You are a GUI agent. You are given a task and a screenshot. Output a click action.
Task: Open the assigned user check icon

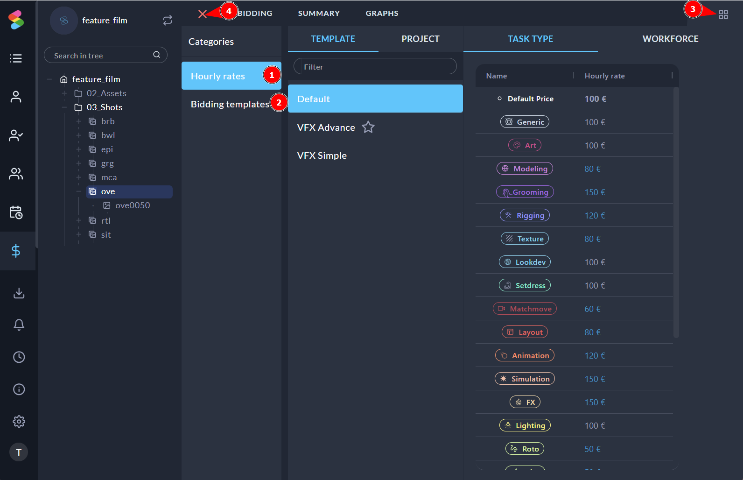tap(16, 135)
